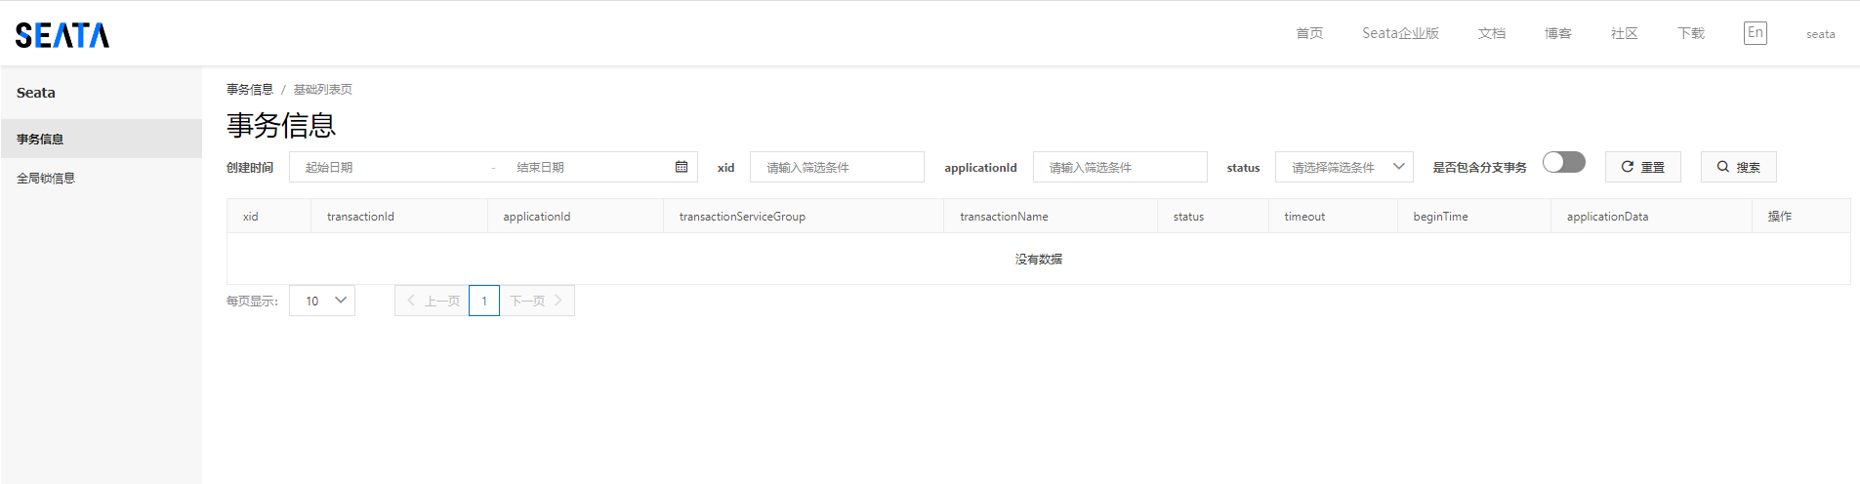Click the 起始日期 start date field
1860x484 pixels.
pos(391,167)
